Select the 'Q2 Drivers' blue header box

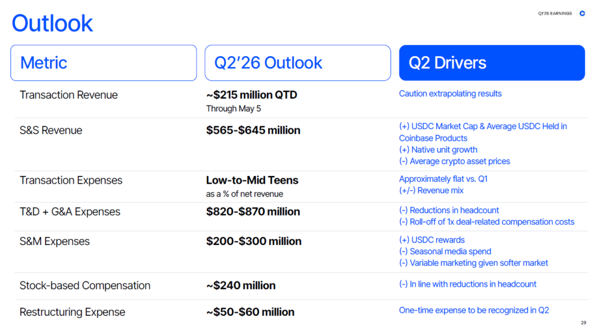(492, 63)
